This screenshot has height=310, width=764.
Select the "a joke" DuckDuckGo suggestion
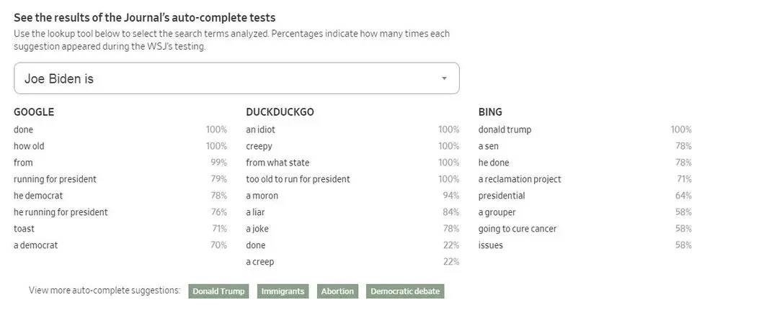point(257,229)
